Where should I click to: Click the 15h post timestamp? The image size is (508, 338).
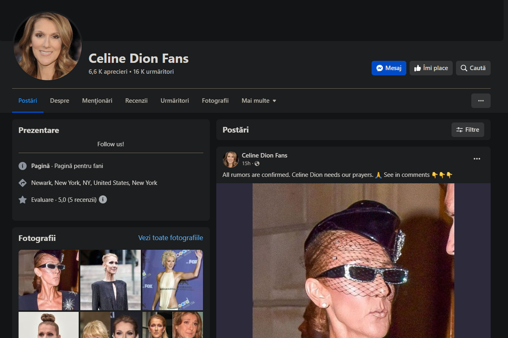(x=246, y=164)
